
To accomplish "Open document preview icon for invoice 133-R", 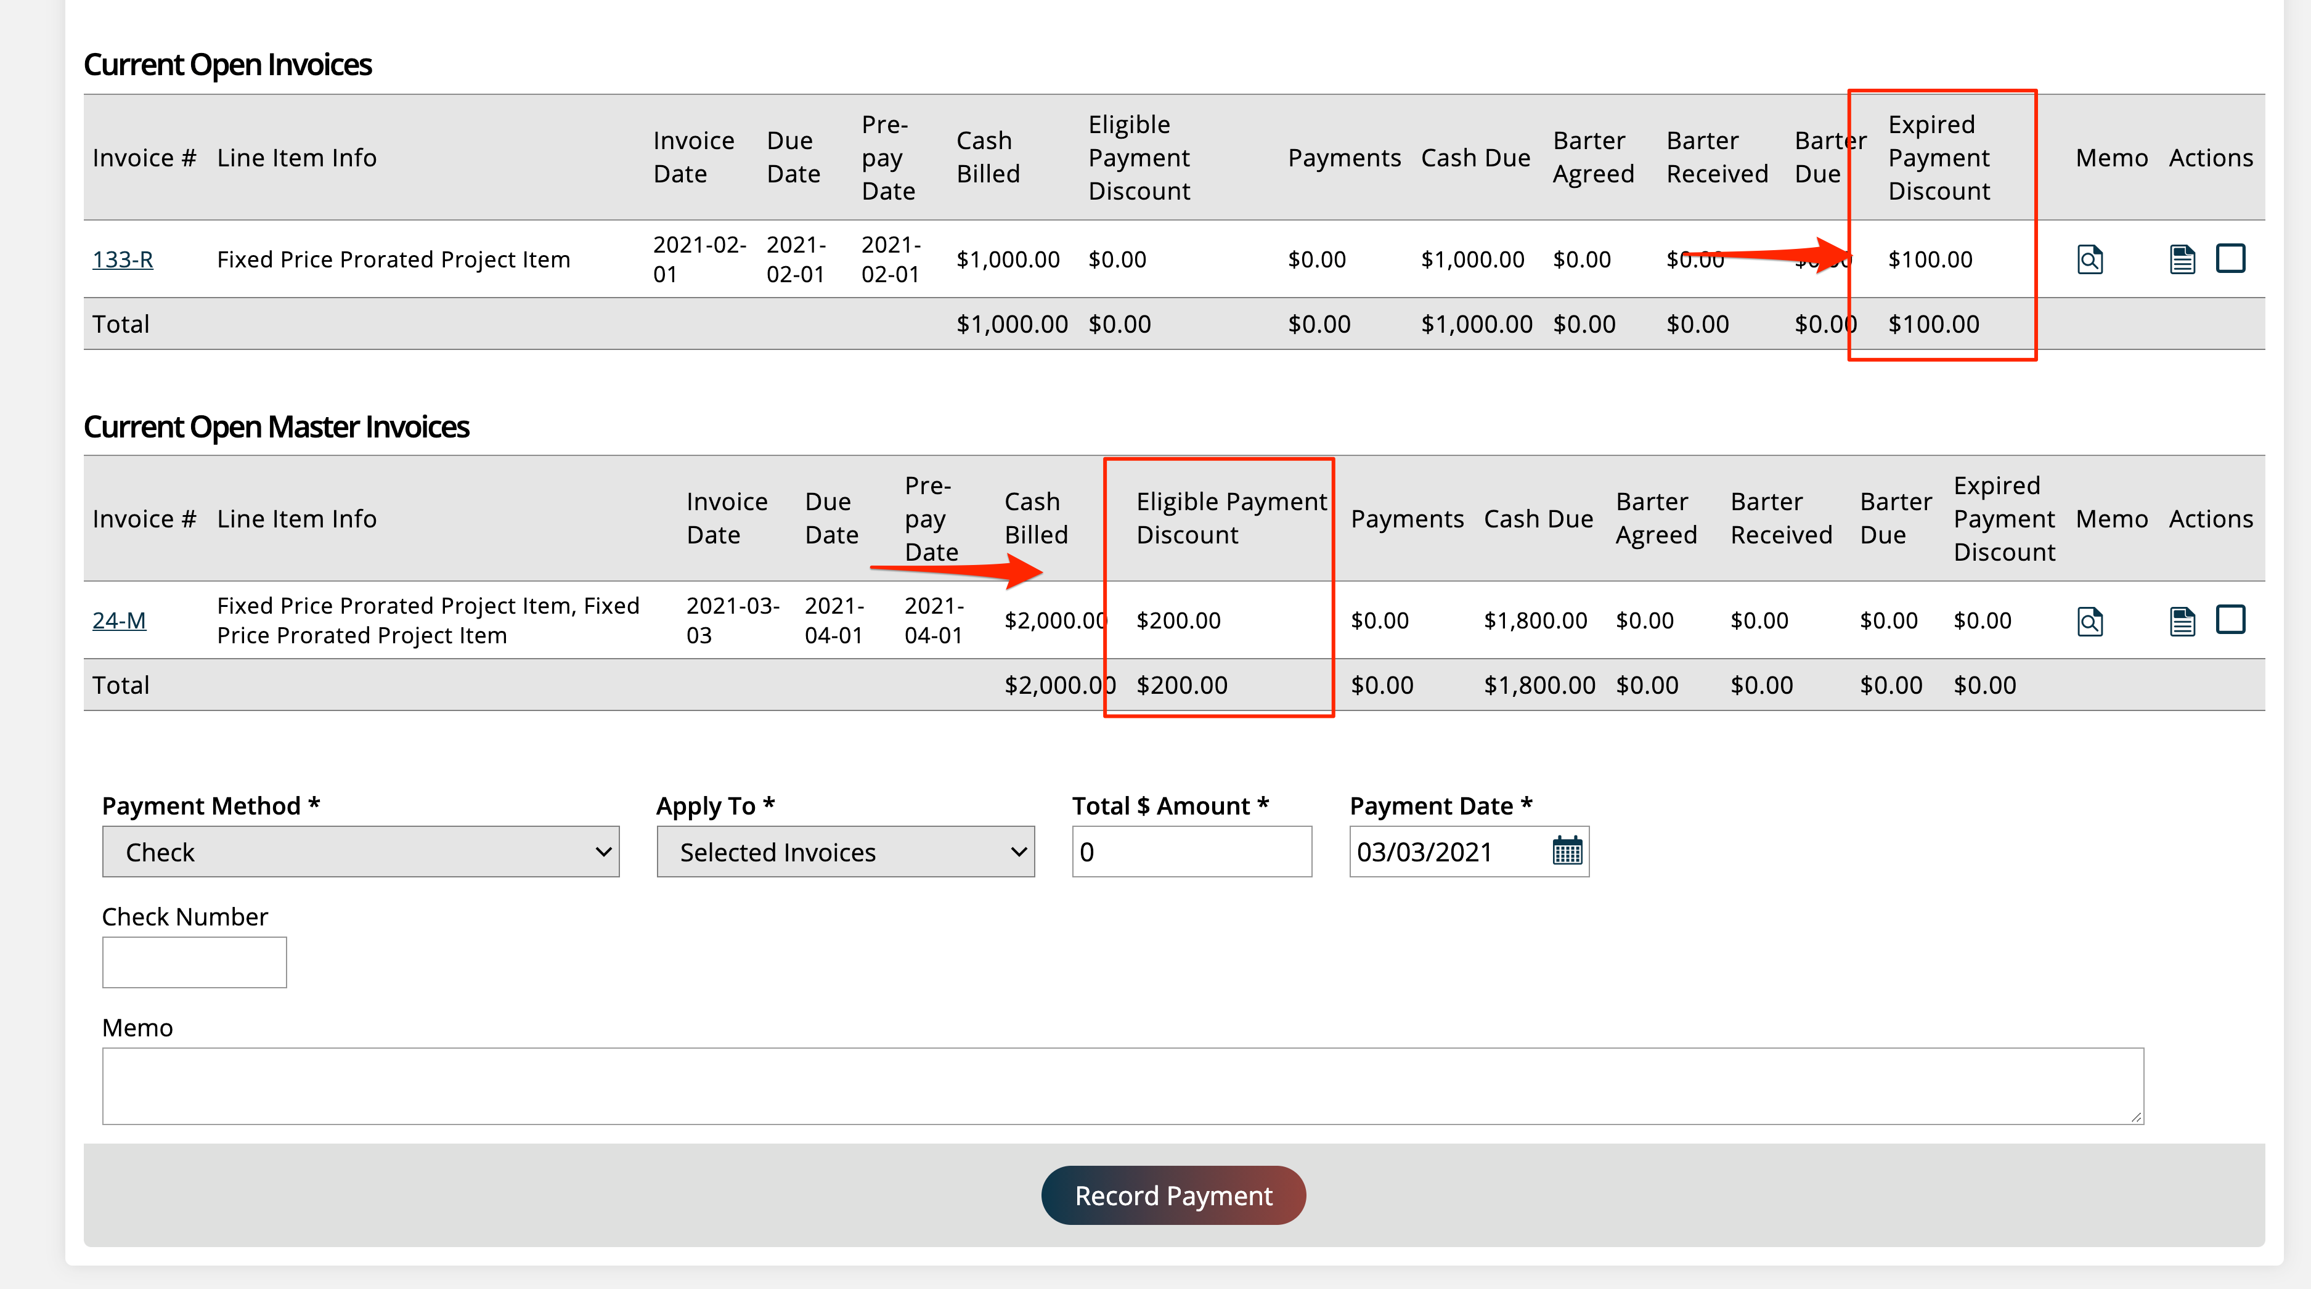I will 2090,259.
